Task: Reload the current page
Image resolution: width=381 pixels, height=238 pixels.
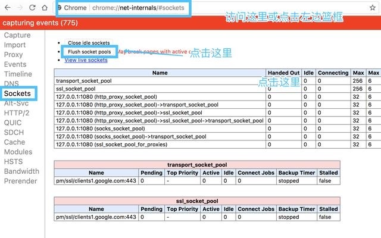Action: 31,8
